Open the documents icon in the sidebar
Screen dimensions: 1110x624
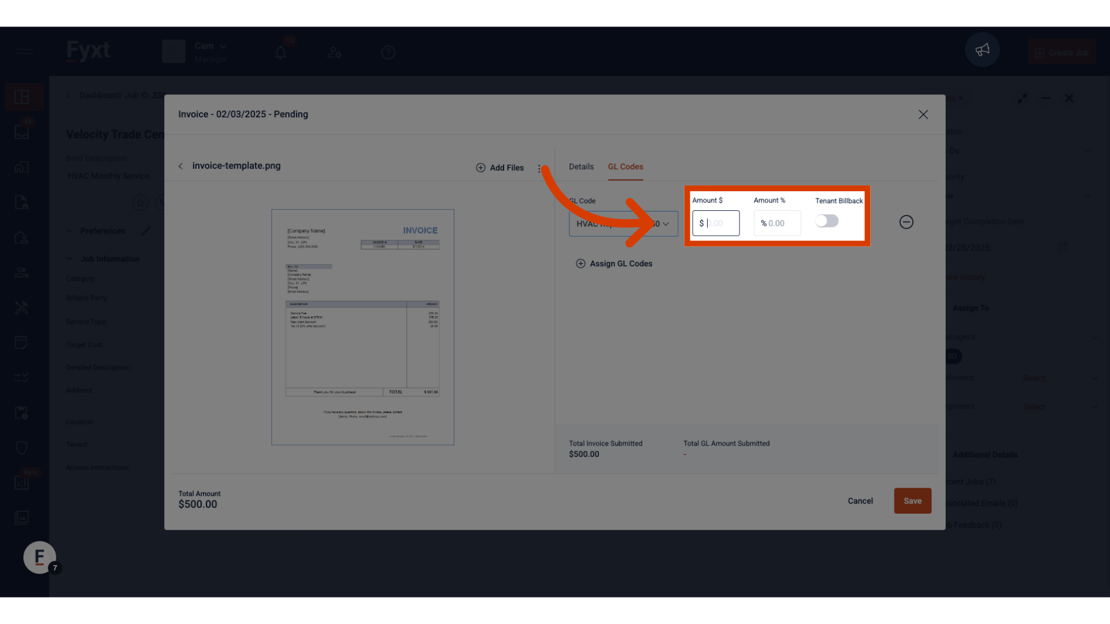pyautogui.click(x=22, y=202)
